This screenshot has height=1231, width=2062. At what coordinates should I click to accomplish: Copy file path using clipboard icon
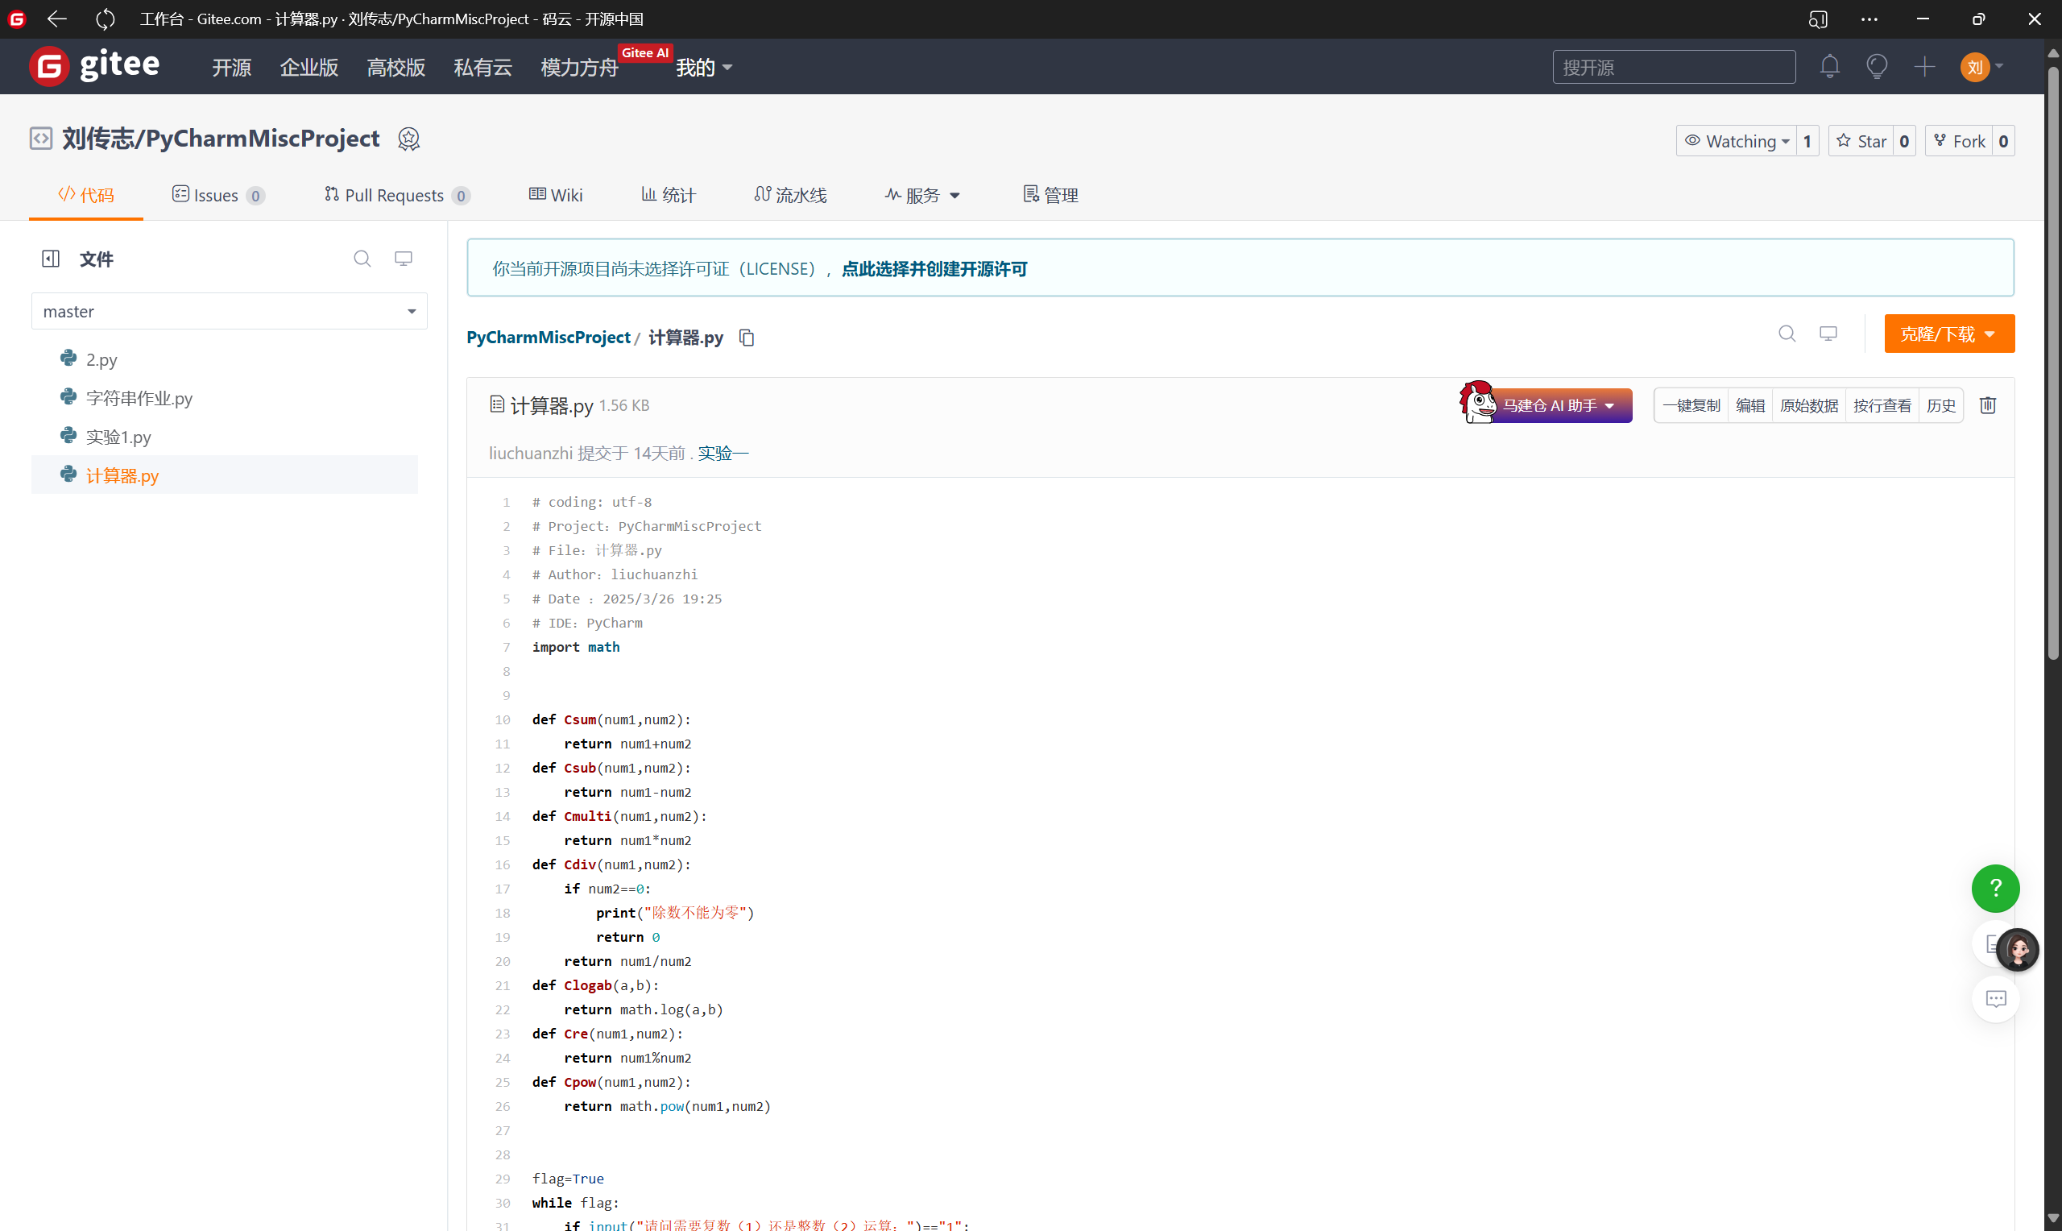pyautogui.click(x=746, y=338)
